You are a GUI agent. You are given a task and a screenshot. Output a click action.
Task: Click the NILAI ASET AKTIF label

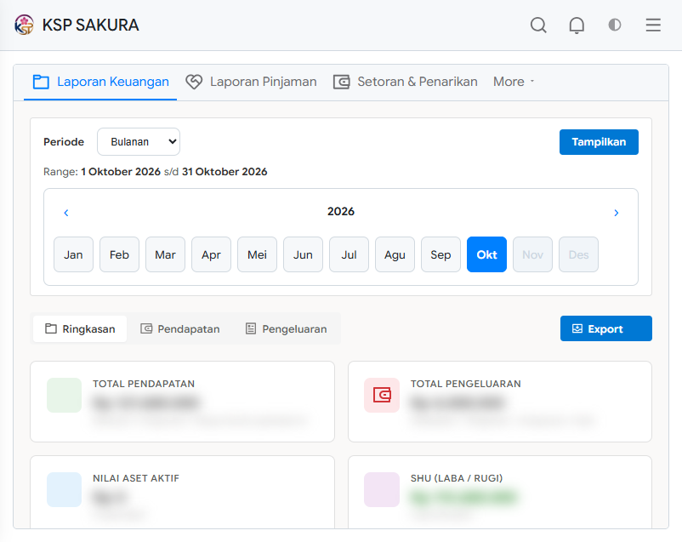136,478
